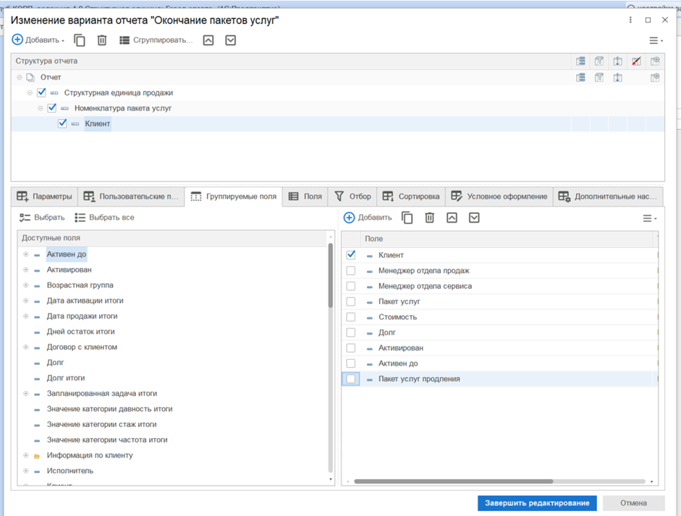Delete selected field via right panel trash icon
Screen dimensions: 681x516
[x=430, y=218]
